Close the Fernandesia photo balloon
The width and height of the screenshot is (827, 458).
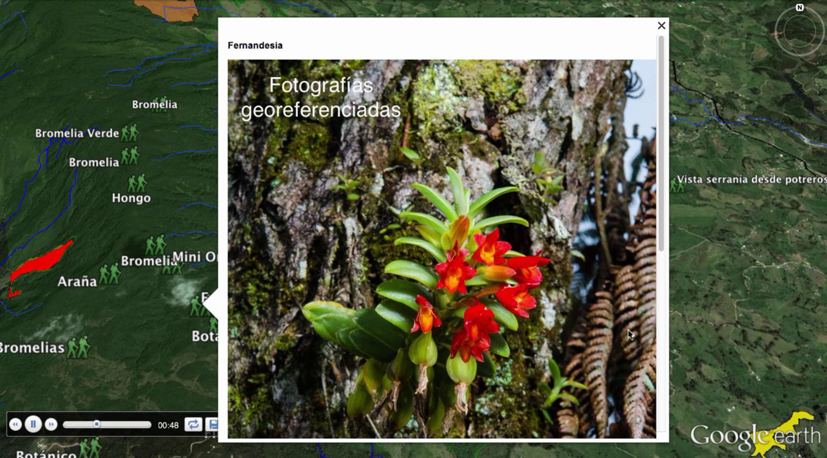(661, 26)
